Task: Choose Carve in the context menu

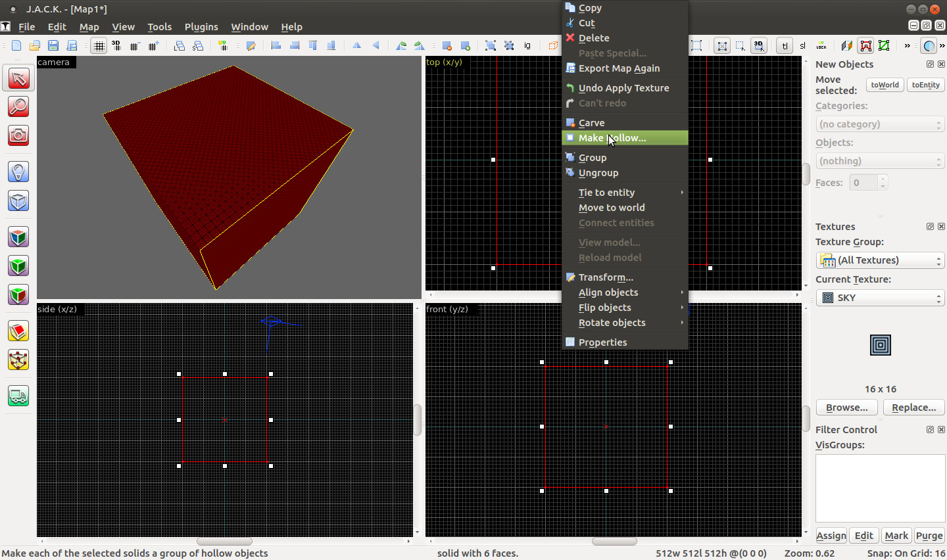Action: 625,123
